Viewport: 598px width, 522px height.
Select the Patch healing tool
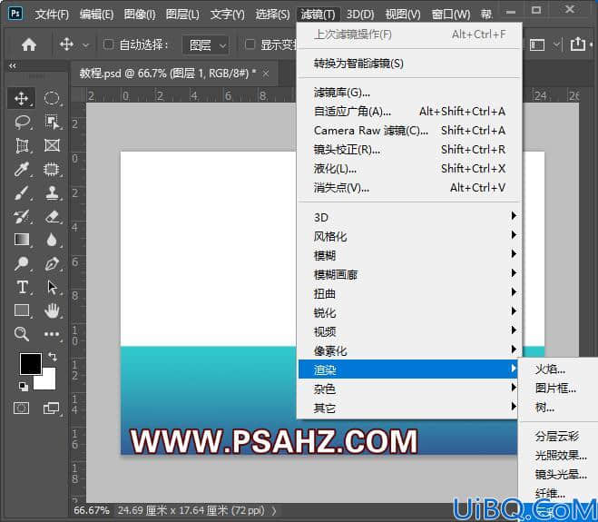pyautogui.click(x=52, y=169)
